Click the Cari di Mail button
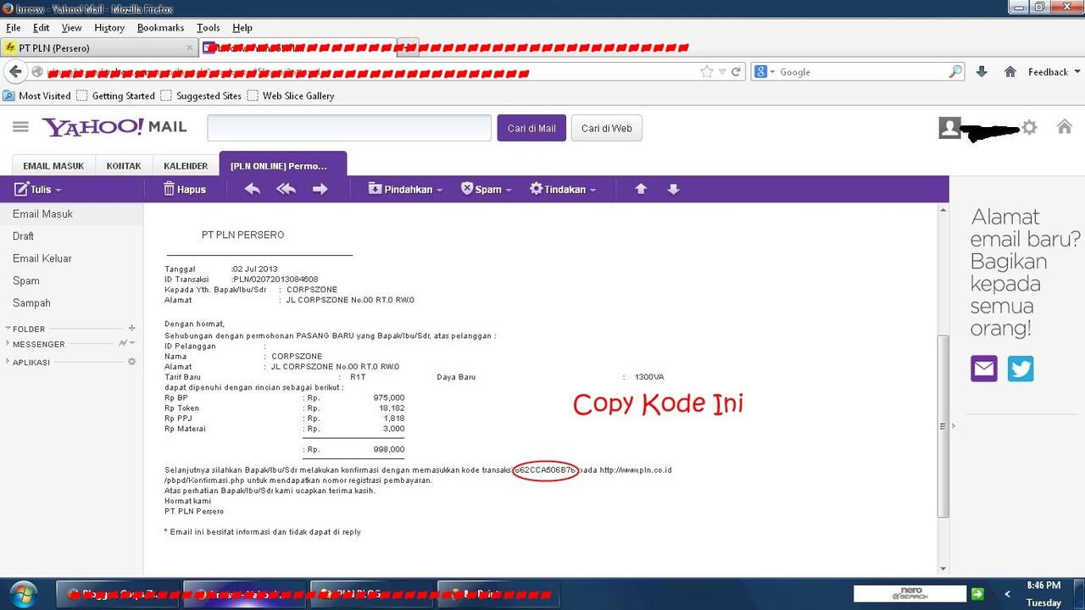The height and width of the screenshot is (610, 1085). 531,128
